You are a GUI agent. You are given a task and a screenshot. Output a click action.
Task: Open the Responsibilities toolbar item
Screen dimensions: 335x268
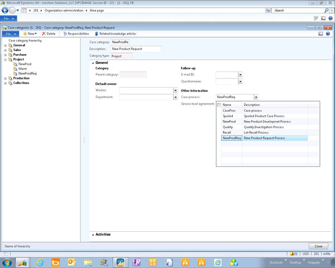(75, 33)
